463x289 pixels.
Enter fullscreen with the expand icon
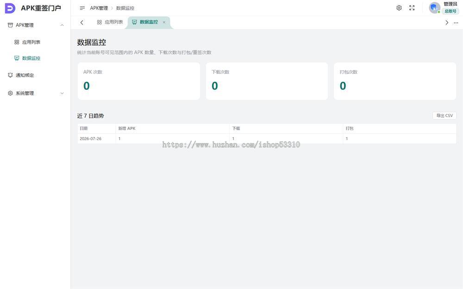click(412, 8)
